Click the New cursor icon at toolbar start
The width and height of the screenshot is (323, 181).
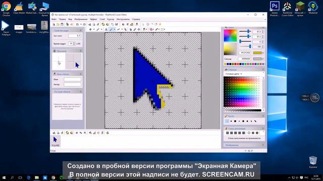(54, 24)
